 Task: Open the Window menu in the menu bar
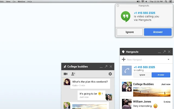tap(21, 1)
